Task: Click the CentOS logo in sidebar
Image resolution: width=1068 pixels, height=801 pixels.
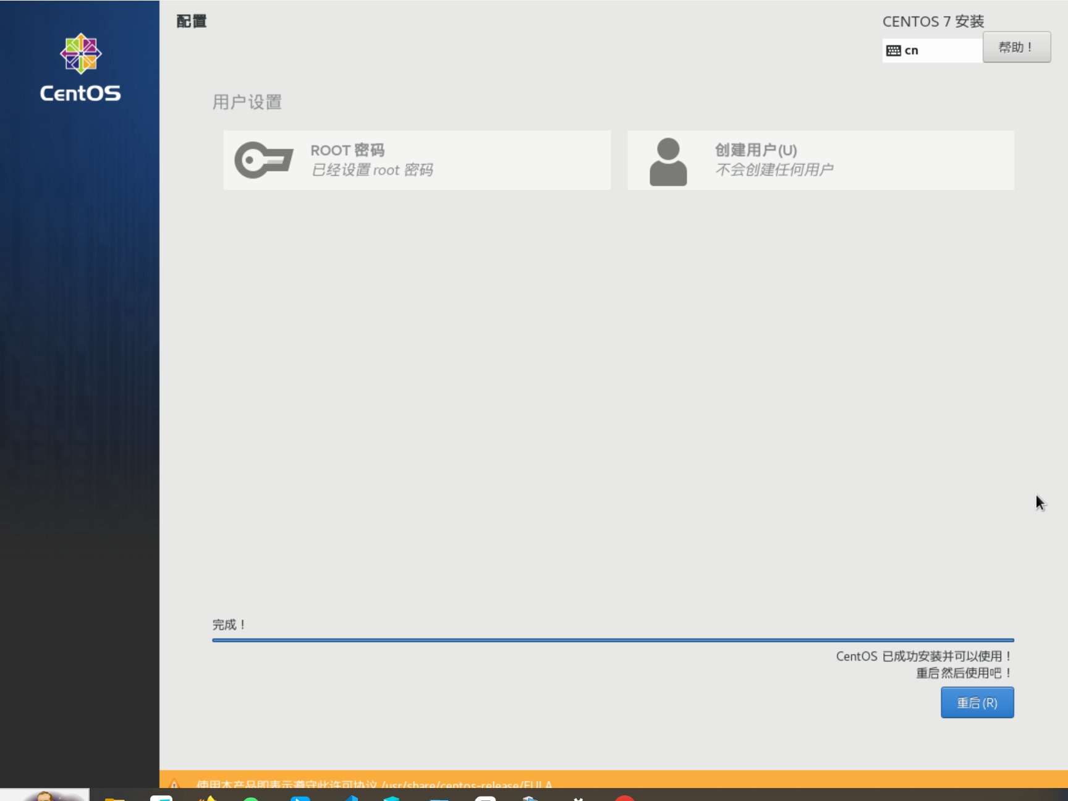Action: [80, 67]
